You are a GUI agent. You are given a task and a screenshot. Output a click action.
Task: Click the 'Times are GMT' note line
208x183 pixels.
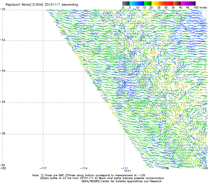tap(89, 175)
